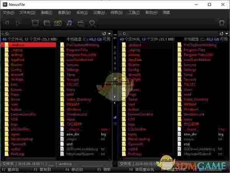
Task: Click the date entry in the left status bar
Action: [31, 164]
